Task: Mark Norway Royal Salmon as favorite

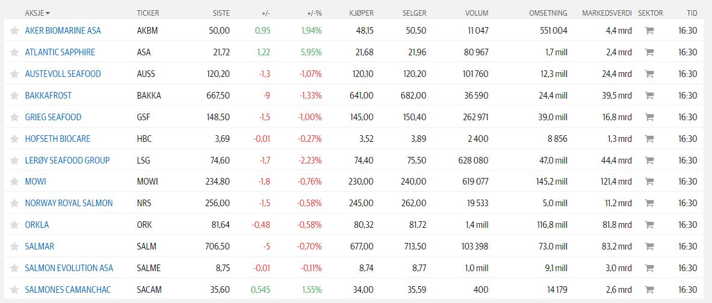Action: (x=14, y=203)
